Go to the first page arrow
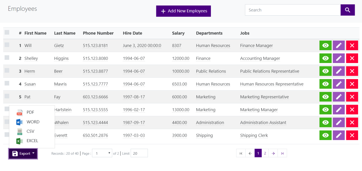The width and height of the screenshot is (362, 171). pyautogui.click(x=241, y=153)
